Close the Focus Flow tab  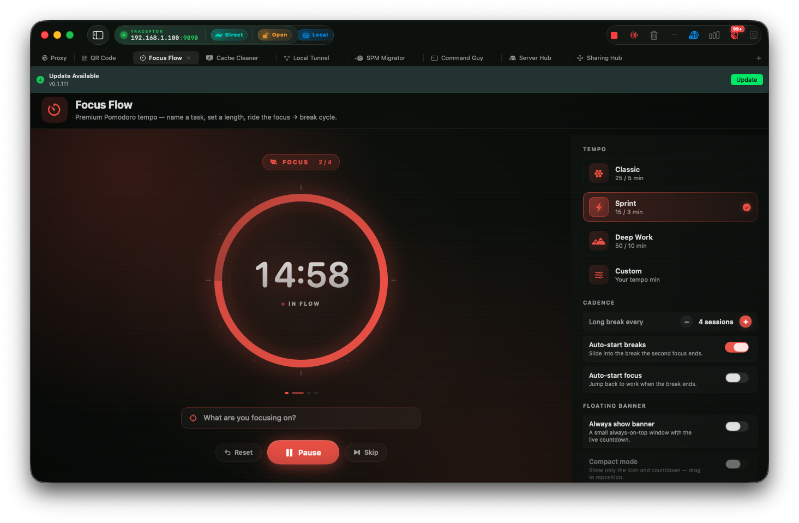[x=189, y=58]
